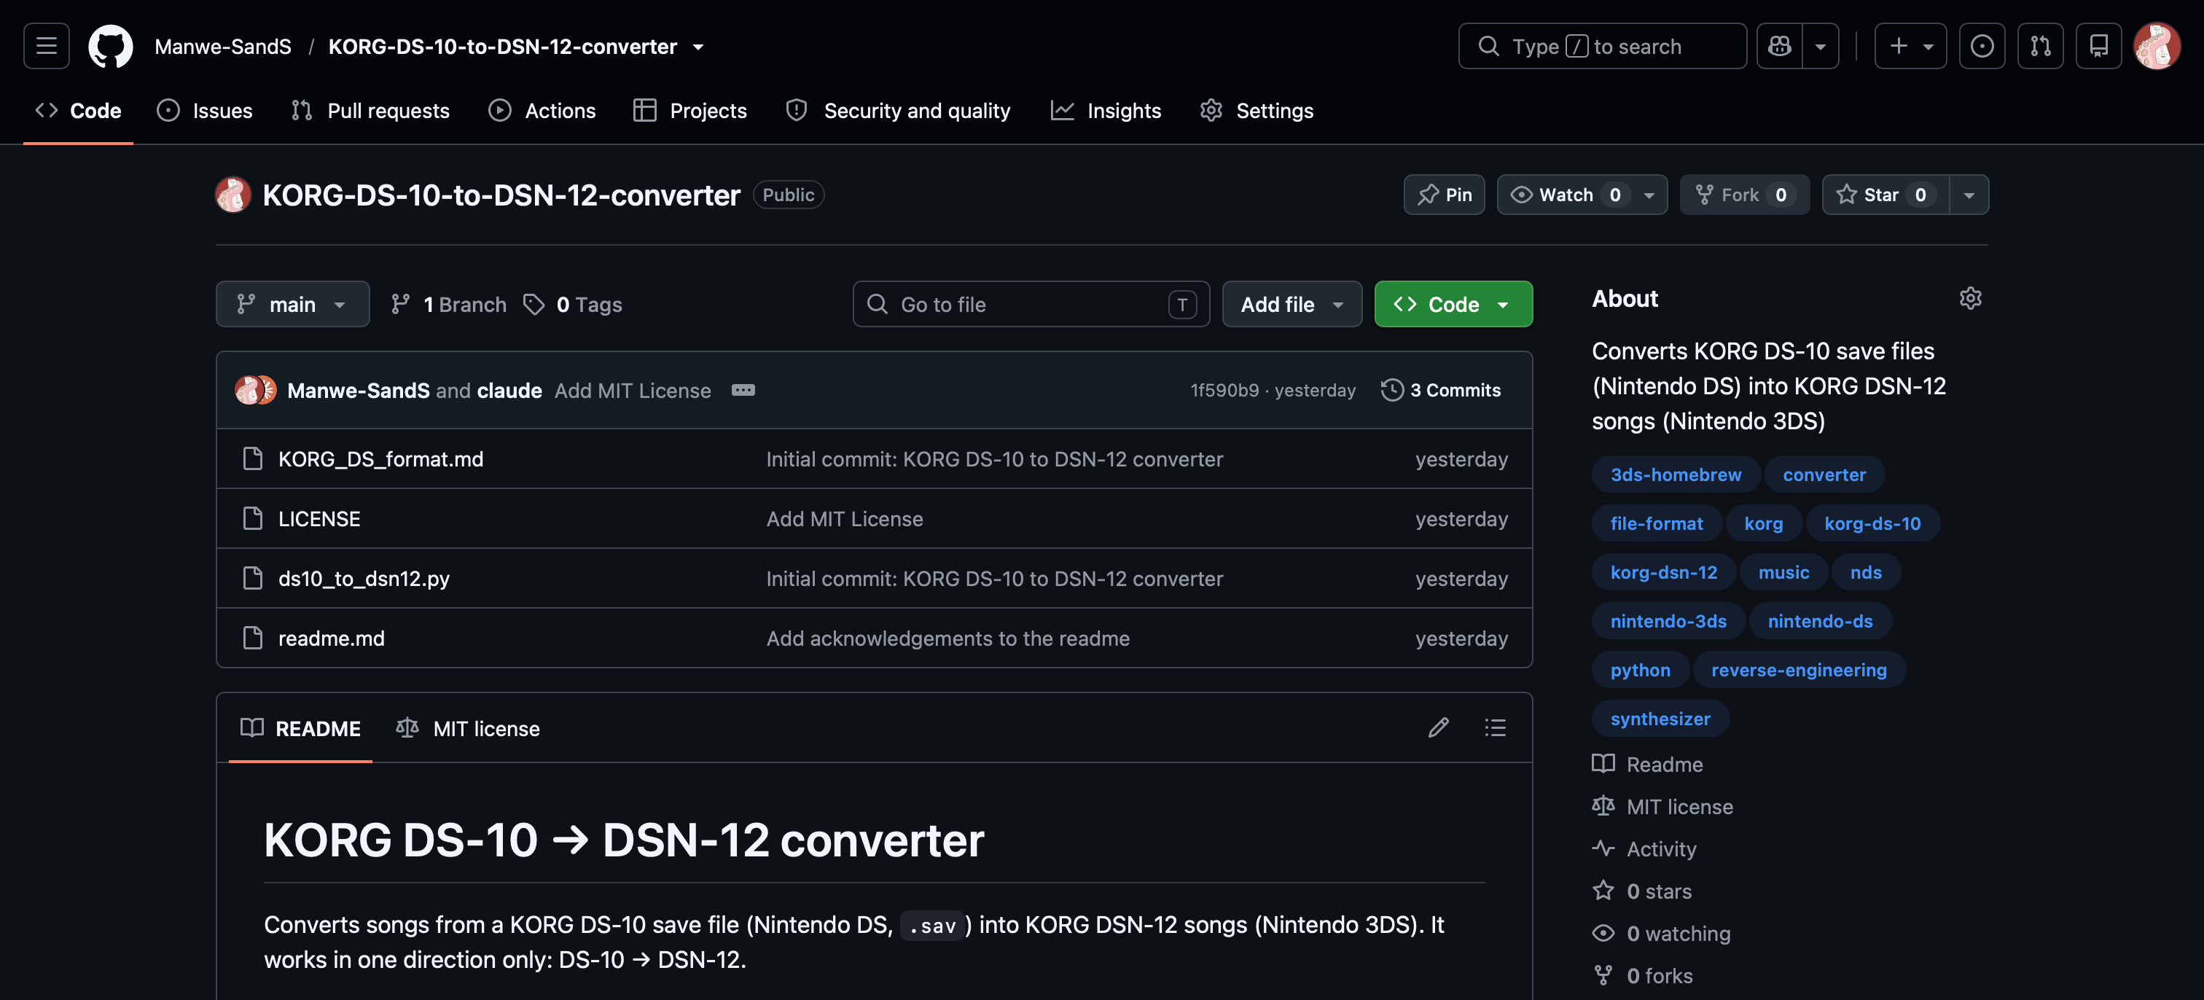Edit the README with pencil icon
This screenshot has width=2204, height=1000.
pyautogui.click(x=1438, y=728)
